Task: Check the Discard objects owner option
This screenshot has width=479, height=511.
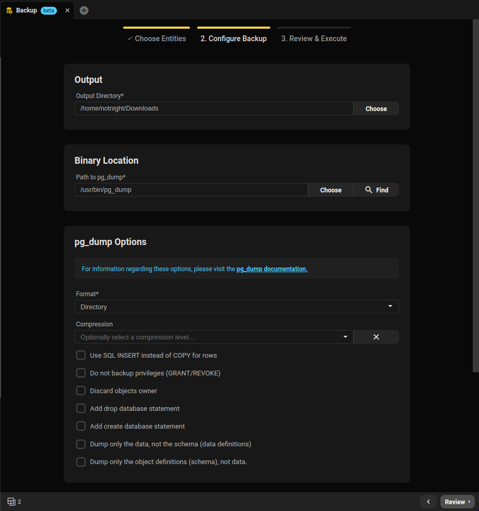Action: [x=81, y=390]
